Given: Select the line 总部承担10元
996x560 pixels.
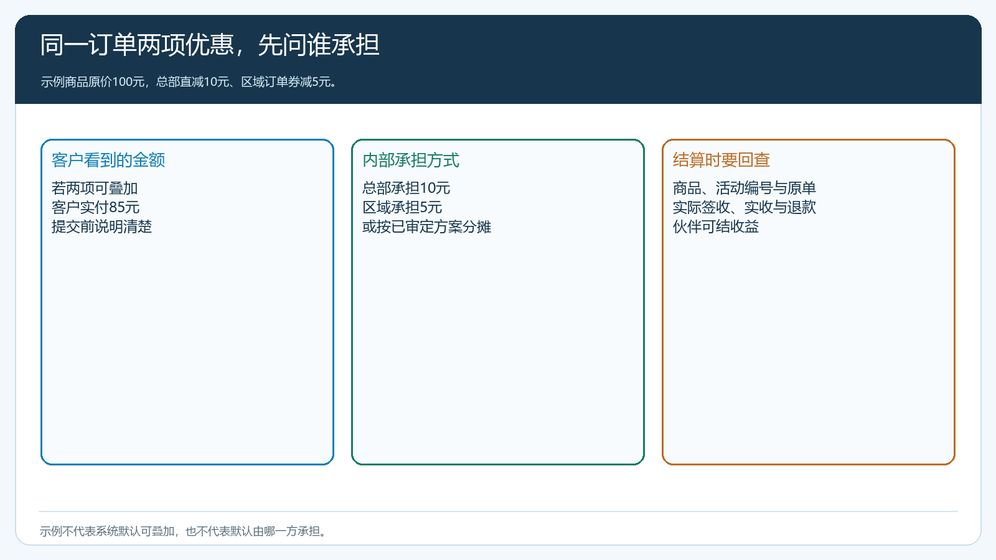Looking at the screenshot, I should (406, 188).
